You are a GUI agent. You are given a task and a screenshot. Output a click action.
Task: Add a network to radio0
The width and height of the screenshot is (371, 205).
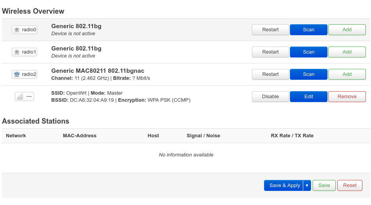tap(347, 30)
